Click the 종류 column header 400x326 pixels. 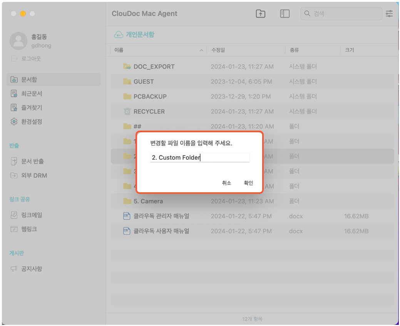tap(294, 50)
